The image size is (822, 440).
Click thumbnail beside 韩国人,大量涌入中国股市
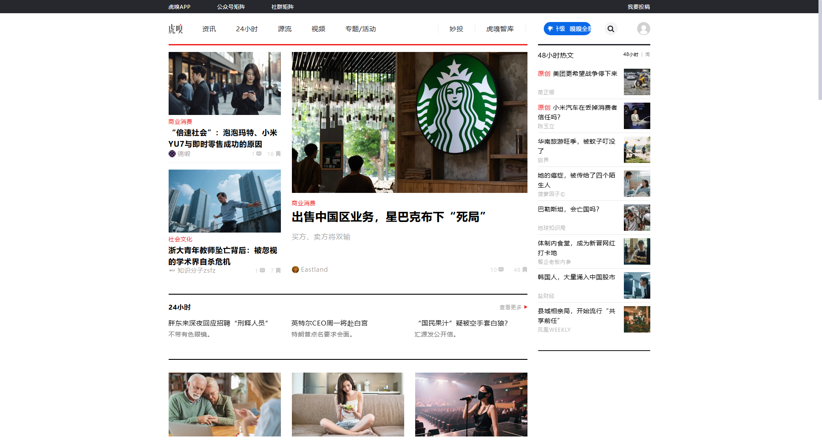pos(637,285)
